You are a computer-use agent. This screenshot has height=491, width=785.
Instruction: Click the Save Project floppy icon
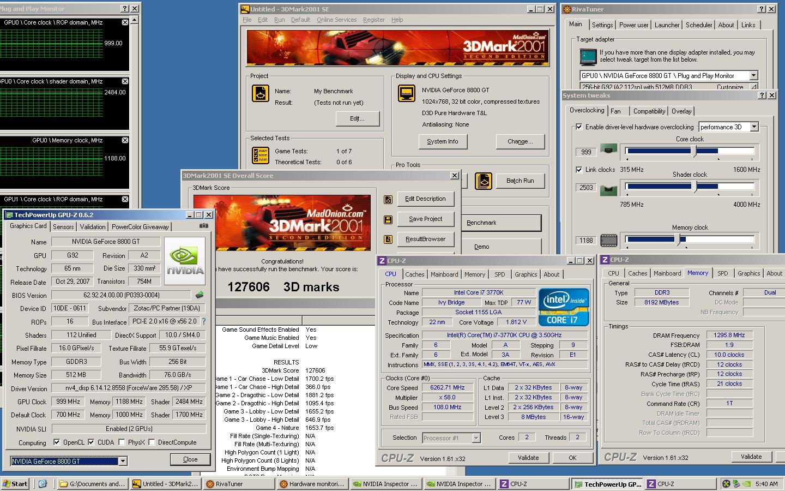[388, 219]
